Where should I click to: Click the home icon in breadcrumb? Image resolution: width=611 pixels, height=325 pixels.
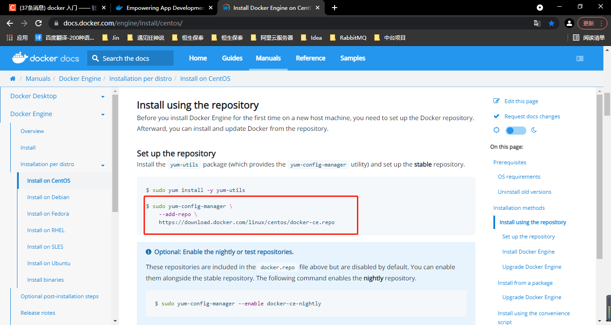pos(13,79)
